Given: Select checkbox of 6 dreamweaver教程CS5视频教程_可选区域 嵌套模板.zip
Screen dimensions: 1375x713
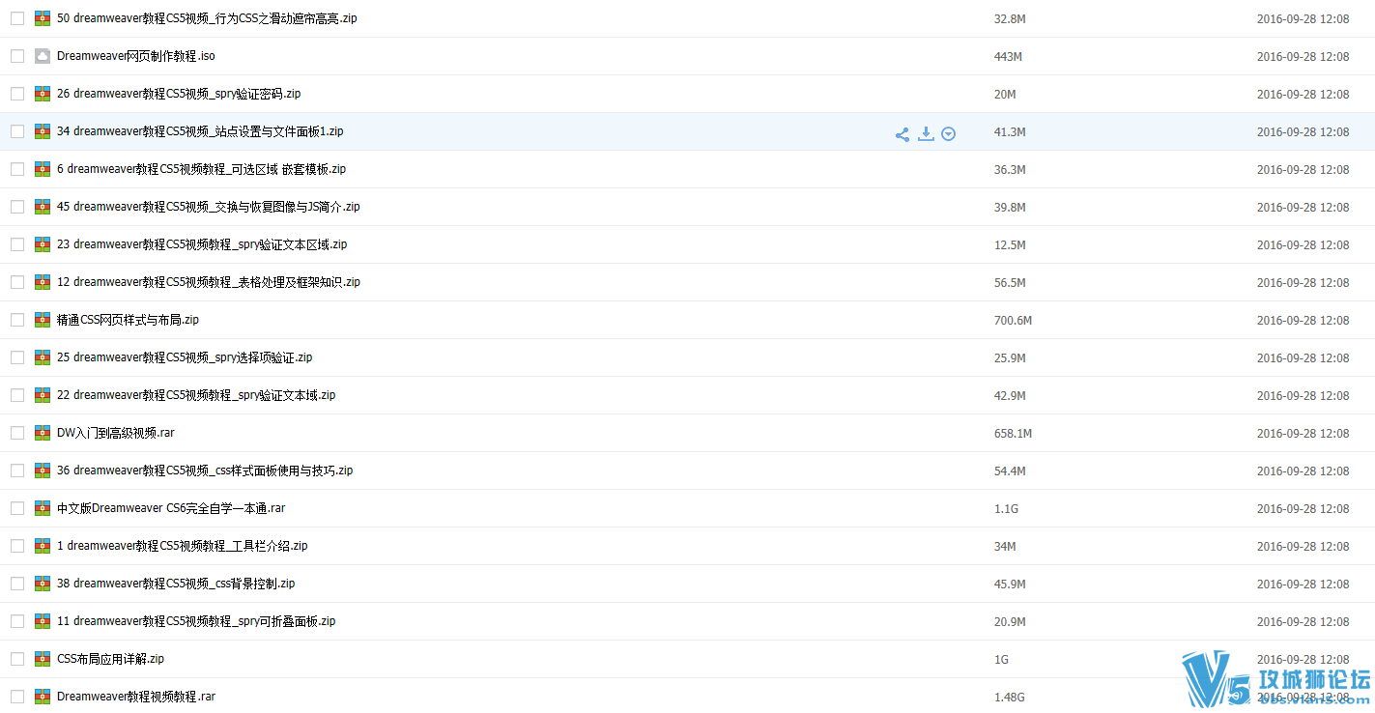Looking at the screenshot, I should point(17,169).
